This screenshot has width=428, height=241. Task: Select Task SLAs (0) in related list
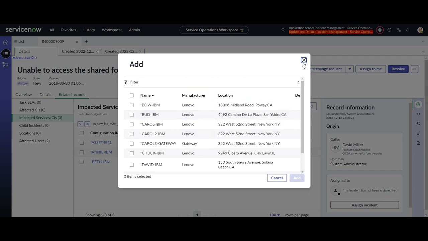coord(30,102)
